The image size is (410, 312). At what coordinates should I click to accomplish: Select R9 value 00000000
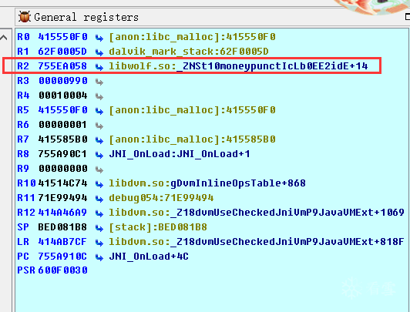pos(62,169)
